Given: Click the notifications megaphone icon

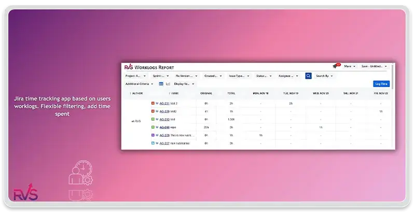Looking at the screenshot, I should [x=336, y=66].
